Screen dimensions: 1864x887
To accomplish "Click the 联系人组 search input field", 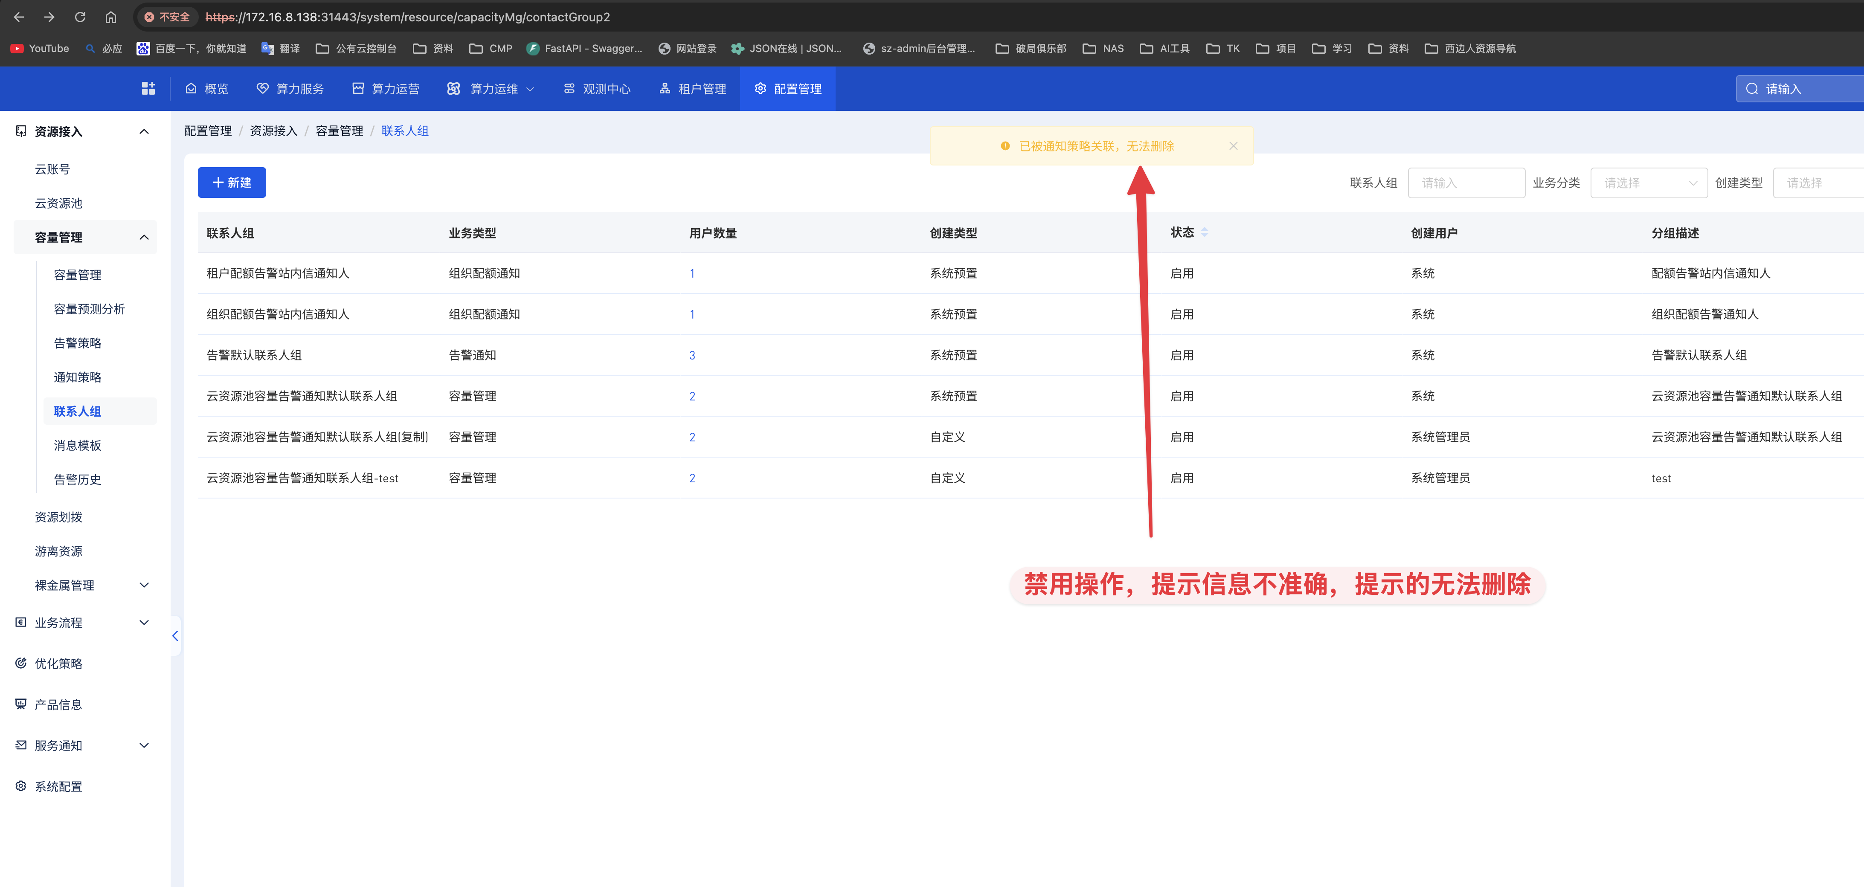I will click(x=1466, y=183).
